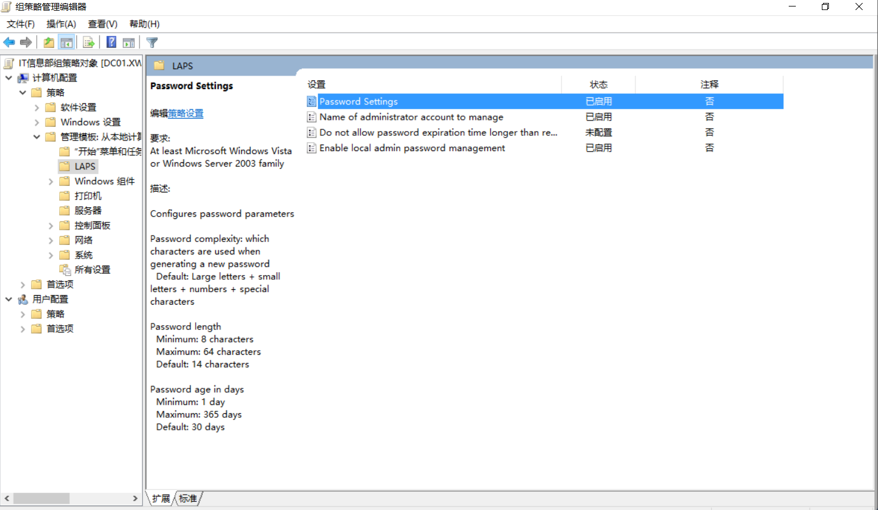Expand 策略 under 用户配置
Image resolution: width=878 pixels, height=510 pixels.
coord(23,314)
